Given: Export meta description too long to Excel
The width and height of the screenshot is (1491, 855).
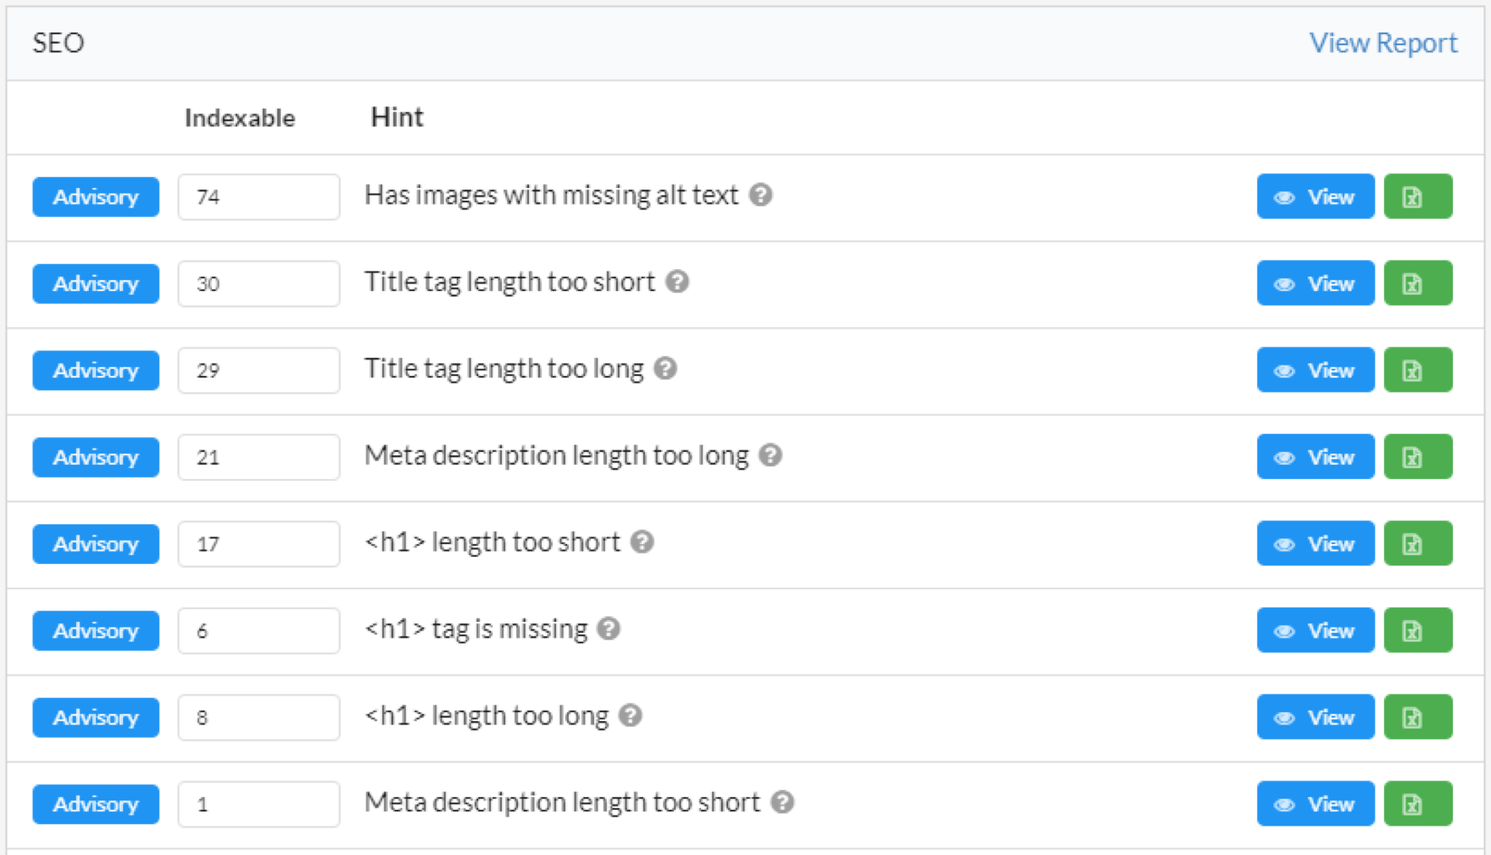Looking at the screenshot, I should 1417,457.
